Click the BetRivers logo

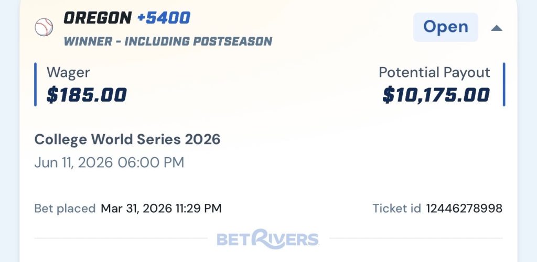(267, 239)
